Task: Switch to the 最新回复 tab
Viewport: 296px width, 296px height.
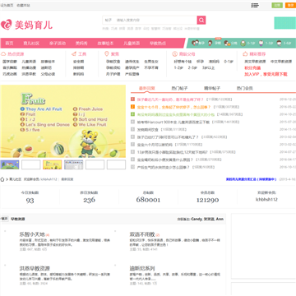Action: [147, 88]
